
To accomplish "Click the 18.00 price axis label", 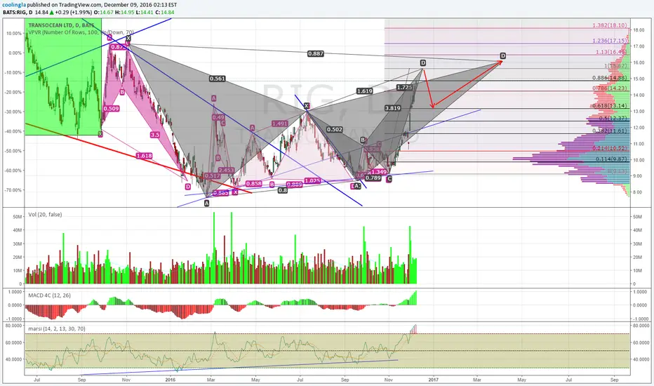I will coord(639,30).
